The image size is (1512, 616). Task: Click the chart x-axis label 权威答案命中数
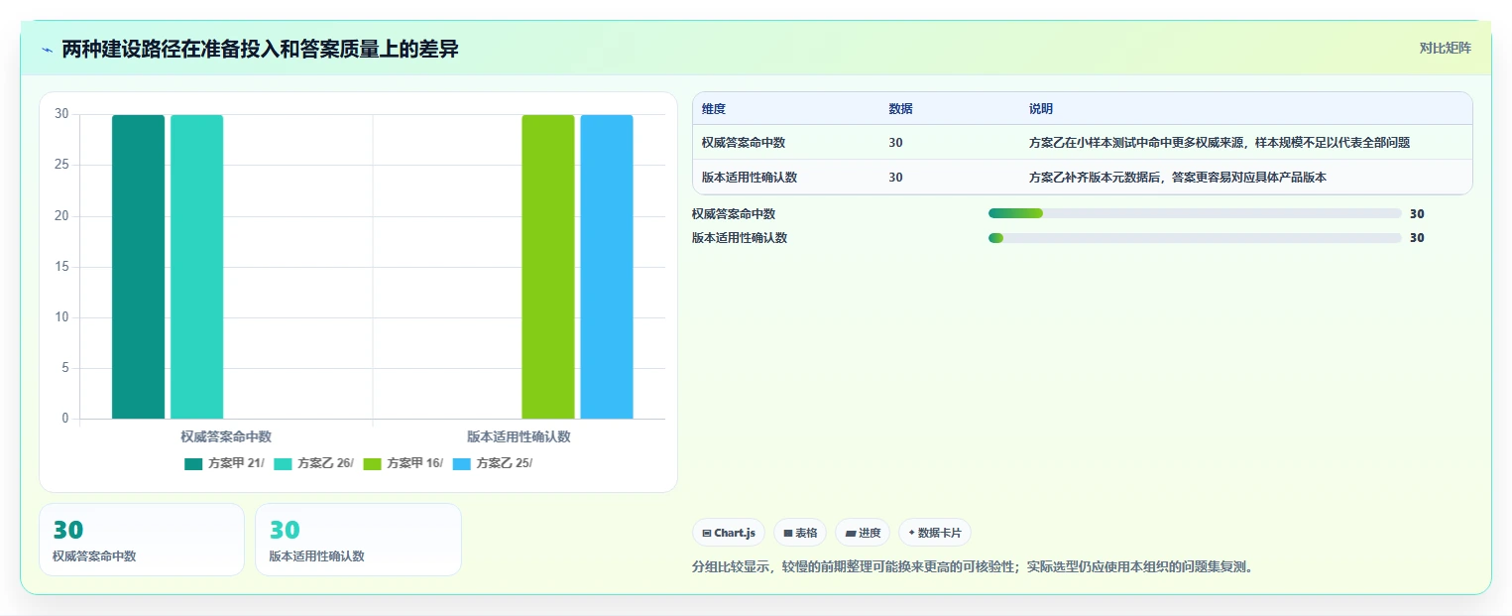coord(226,436)
